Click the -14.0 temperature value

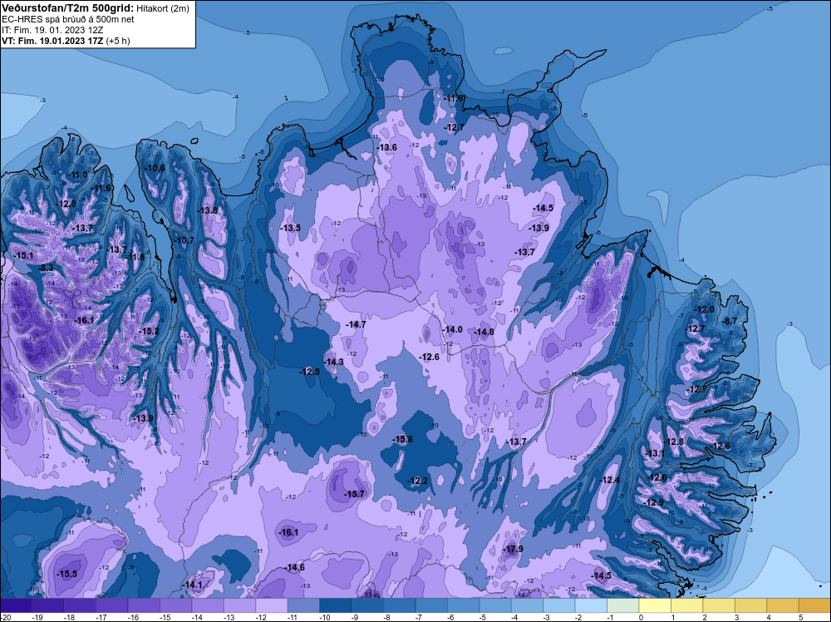coord(452,329)
